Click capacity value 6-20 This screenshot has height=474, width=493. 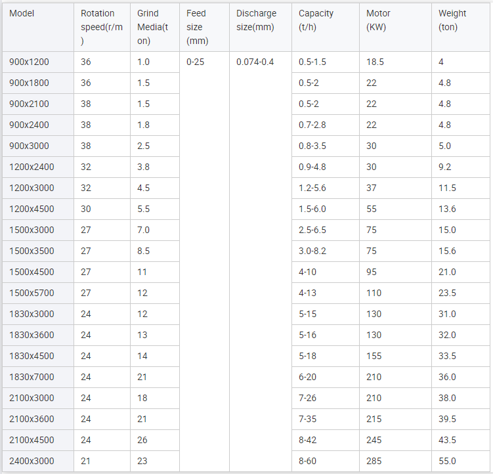pyautogui.click(x=307, y=377)
